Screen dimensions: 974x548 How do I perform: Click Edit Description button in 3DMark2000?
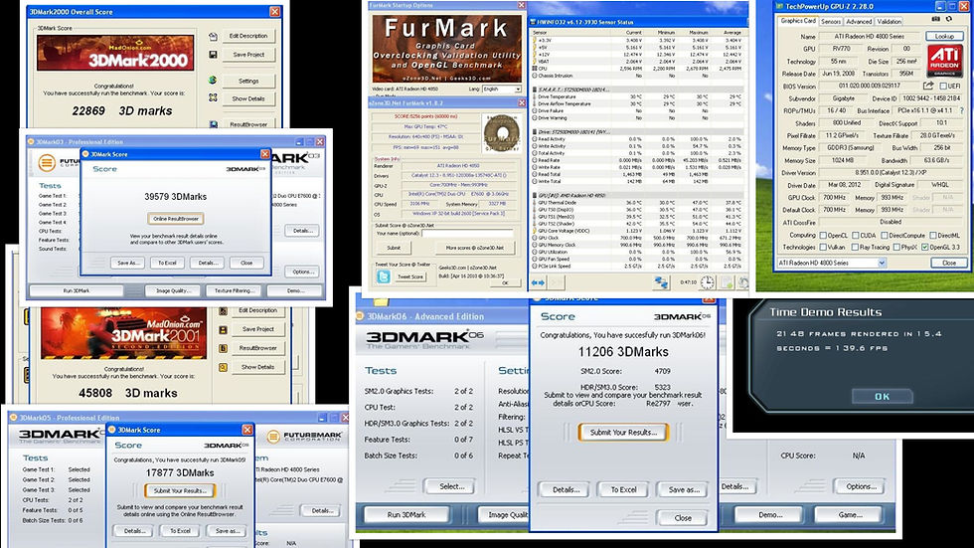[x=247, y=36]
